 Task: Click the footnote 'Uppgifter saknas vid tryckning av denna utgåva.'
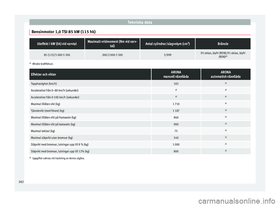59,158
